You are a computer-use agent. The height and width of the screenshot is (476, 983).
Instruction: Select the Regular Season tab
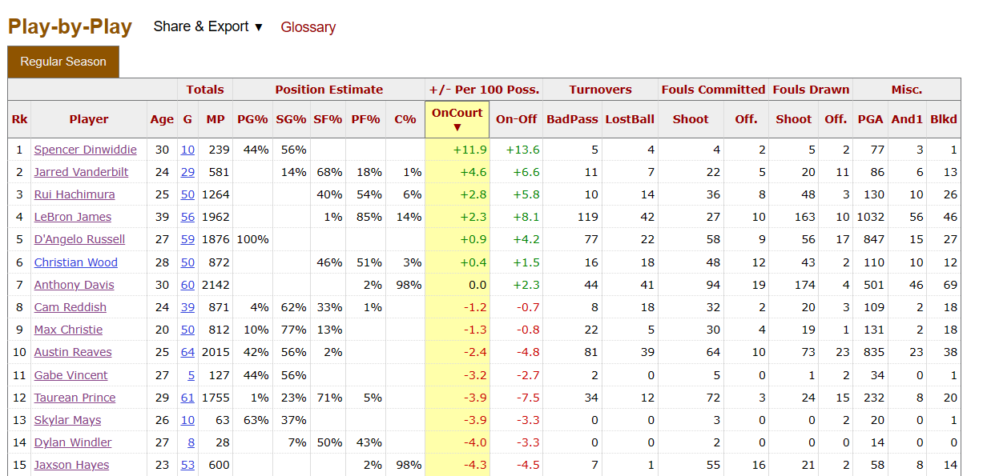pyautogui.click(x=63, y=62)
